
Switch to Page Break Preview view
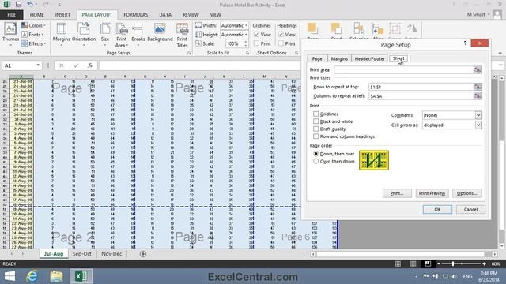428,263
